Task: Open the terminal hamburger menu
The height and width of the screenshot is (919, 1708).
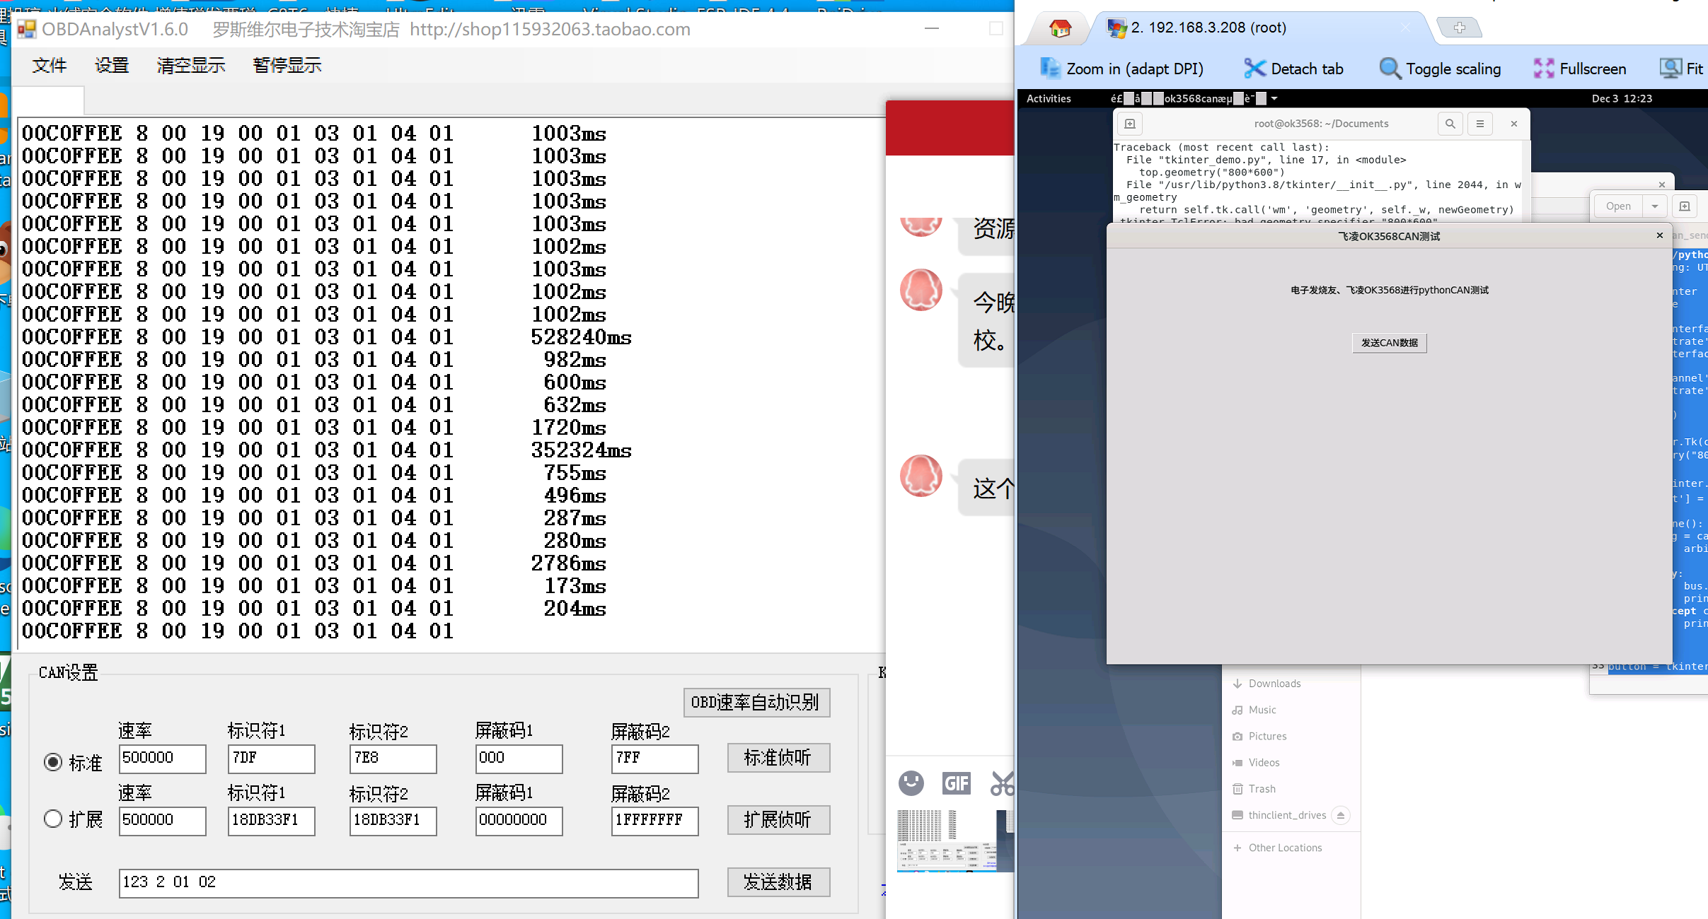Action: click(x=1479, y=124)
